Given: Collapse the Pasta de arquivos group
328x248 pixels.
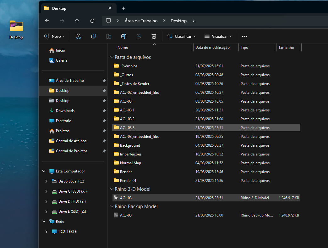Looking at the screenshot, I should point(112,57).
